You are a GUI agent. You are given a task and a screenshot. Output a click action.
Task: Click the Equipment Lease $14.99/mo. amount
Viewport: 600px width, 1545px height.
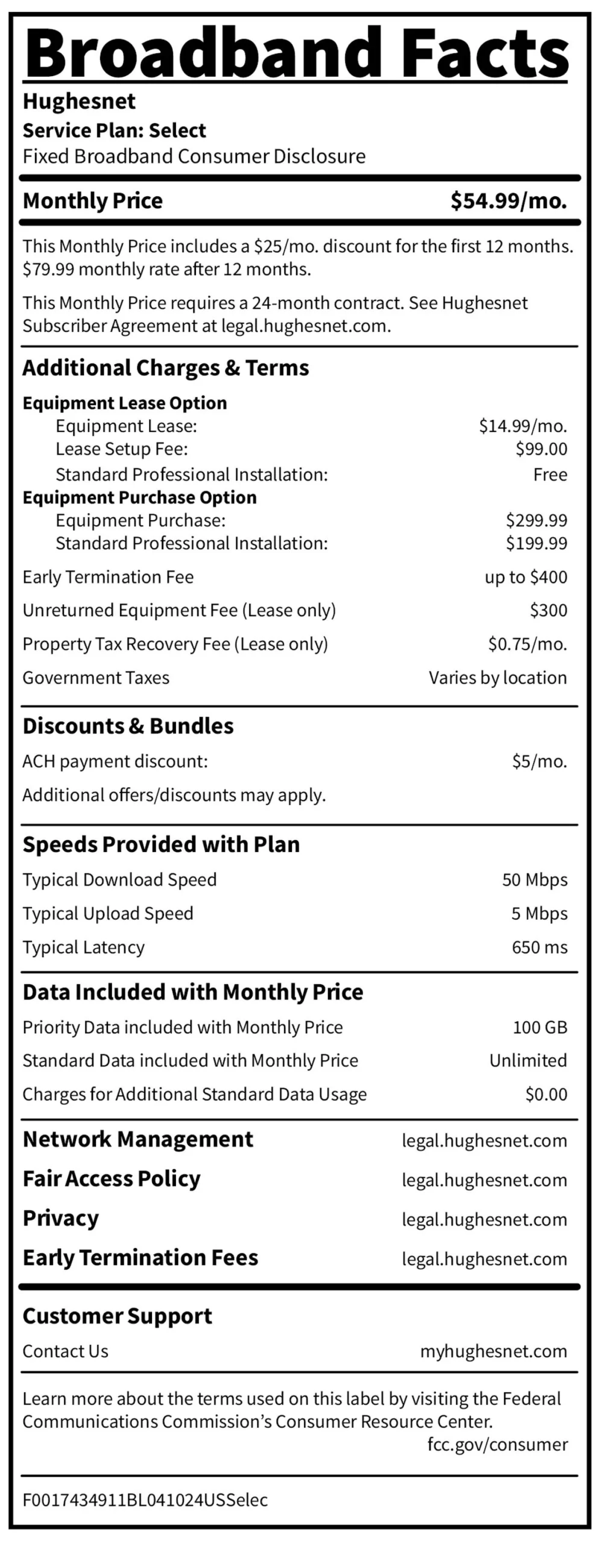tap(523, 426)
